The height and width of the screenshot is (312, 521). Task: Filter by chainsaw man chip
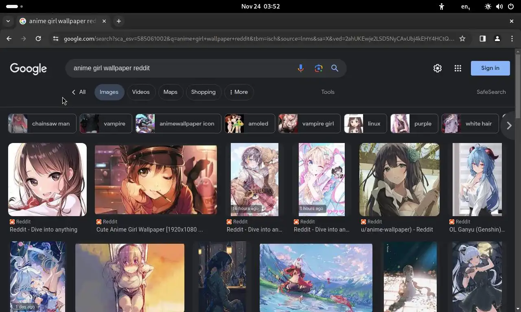(x=42, y=123)
